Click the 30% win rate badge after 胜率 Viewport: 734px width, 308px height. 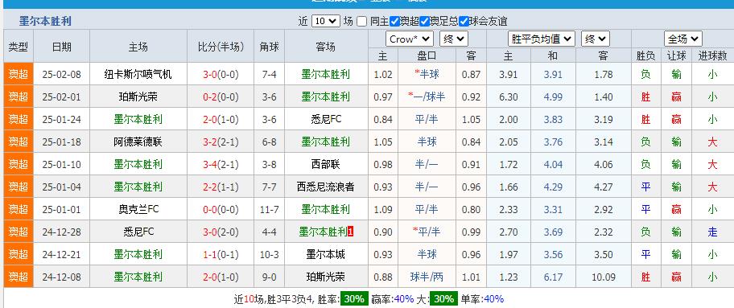[x=354, y=298]
